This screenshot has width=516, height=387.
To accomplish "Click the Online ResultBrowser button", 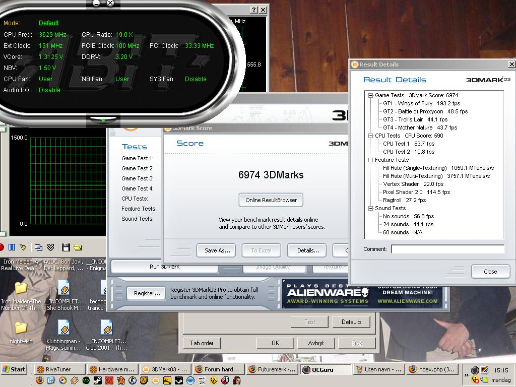I will pos(271,200).
